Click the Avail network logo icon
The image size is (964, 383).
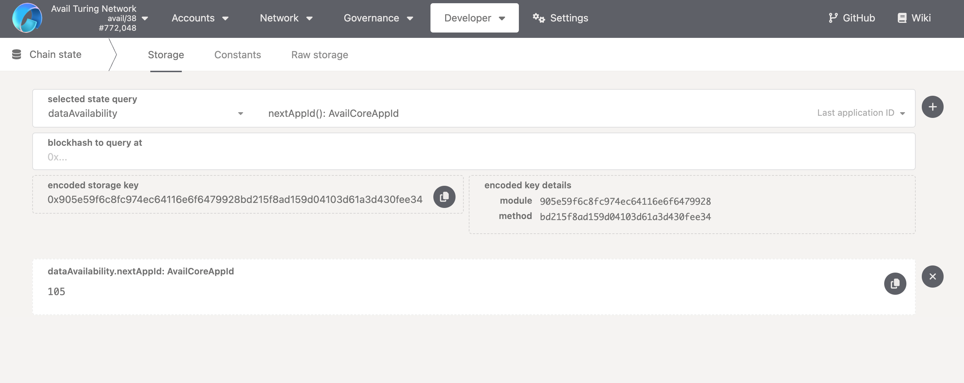click(x=27, y=18)
